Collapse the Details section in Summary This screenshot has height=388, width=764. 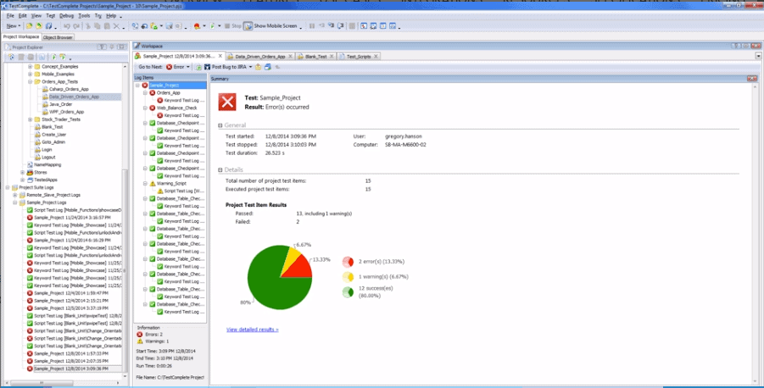click(x=220, y=170)
